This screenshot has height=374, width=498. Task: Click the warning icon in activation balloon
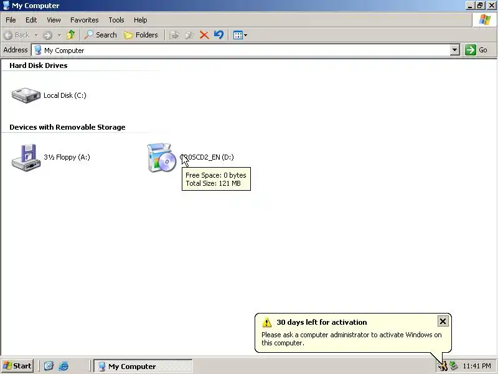tap(267, 322)
